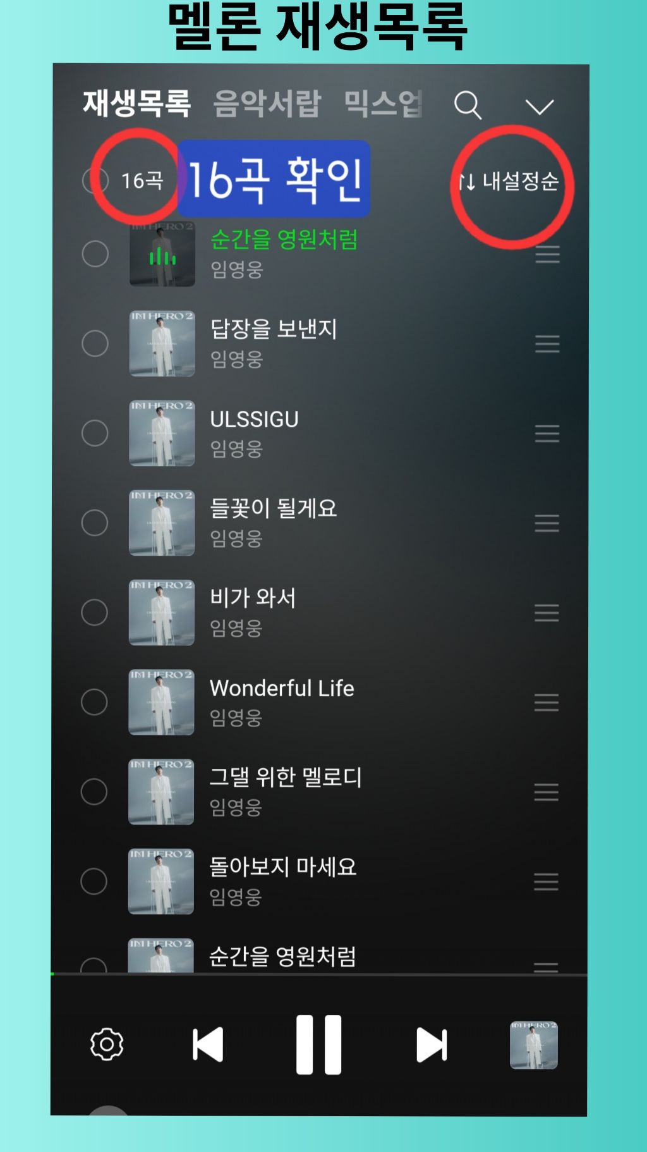Select the 답장을 보낸지 track checkbox
647x1152 pixels.
tap(95, 343)
